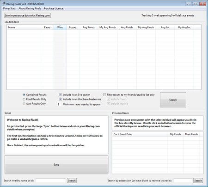Viewport: 208px width, 187px height.
Task: Select the Combined Results radio button
Action: (24, 95)
